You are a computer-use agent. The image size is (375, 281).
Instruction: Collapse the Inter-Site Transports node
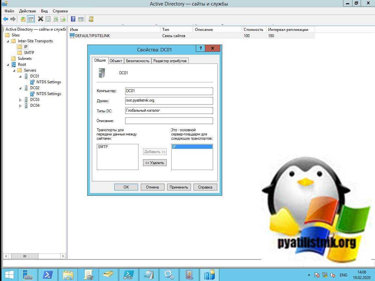[8, 41]
